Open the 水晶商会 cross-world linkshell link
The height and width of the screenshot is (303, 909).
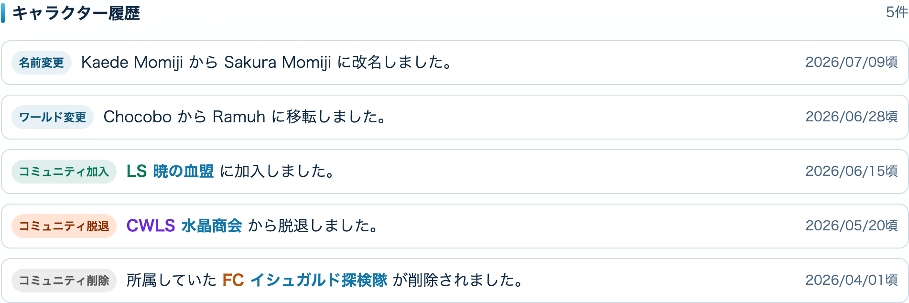(212, 226)
